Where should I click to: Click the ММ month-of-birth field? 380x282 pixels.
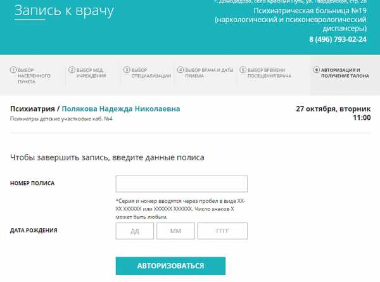coord(175,231)
